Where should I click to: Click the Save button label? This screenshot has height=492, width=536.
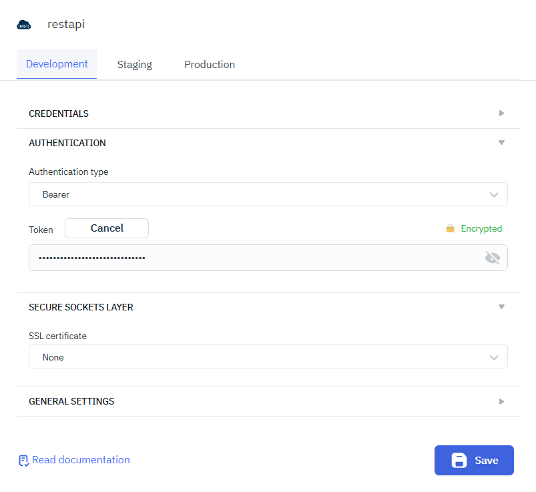[x=486, y=461]
